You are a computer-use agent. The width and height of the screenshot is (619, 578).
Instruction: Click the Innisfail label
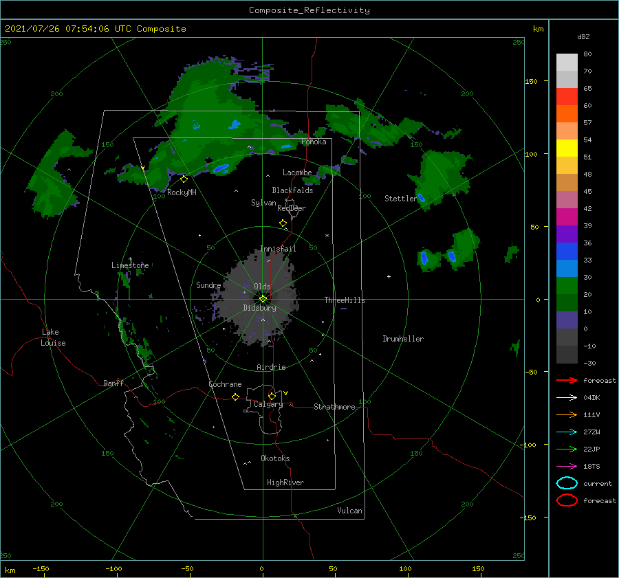(278, 249)
